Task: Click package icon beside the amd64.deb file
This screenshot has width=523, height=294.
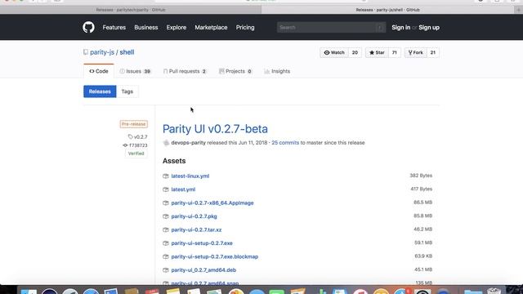Action: pyautogui.click(x=166, y=270)
